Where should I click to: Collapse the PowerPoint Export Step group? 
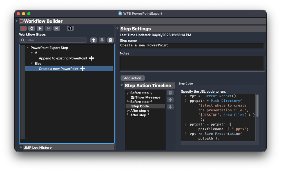(x=28, y=48)
